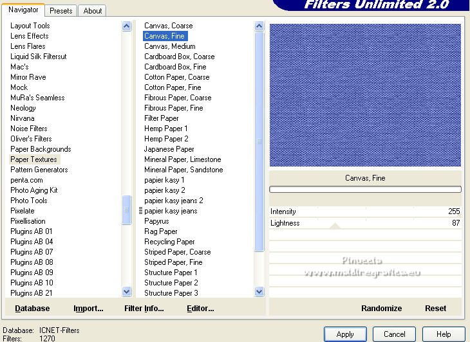Choose Cotton Paper, Fine filter
Screen dimensions: 470x342
(x=173, y=87)
